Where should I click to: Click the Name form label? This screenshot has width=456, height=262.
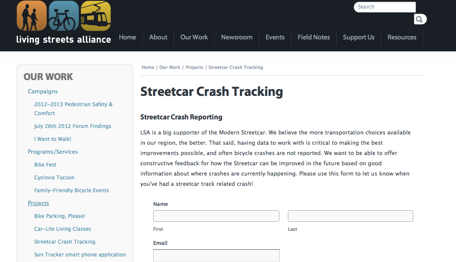click(x=160, y=204)
